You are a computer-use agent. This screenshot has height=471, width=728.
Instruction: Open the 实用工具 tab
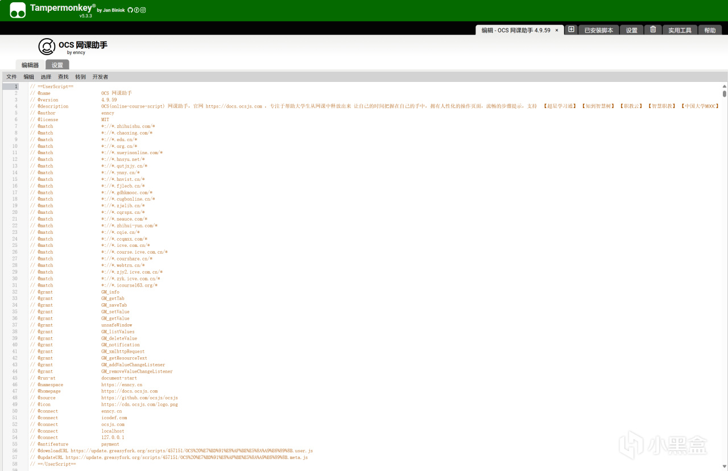[x=680, y=30]
